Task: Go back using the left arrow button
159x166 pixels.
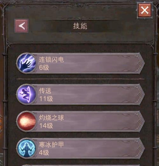Action: coord(21,26)
